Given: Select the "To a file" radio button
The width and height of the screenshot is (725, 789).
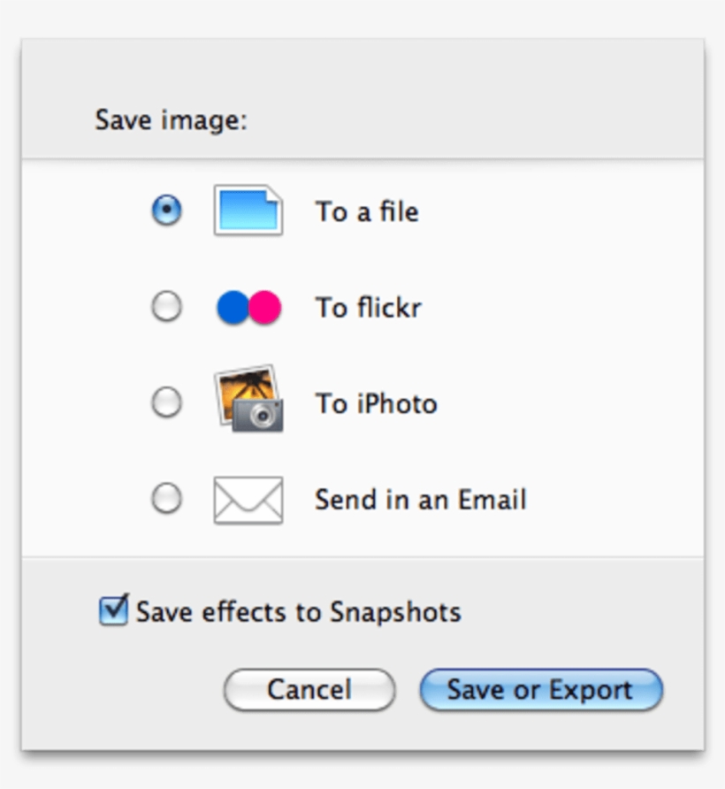Looking at the screenshot, I should (166, 211).
